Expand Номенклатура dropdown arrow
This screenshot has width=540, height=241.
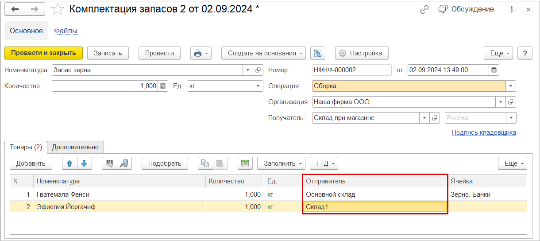pos(248,70)
